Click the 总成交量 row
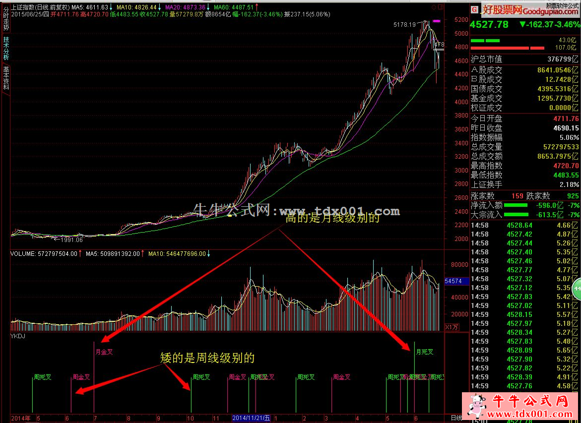 (524, 147)
